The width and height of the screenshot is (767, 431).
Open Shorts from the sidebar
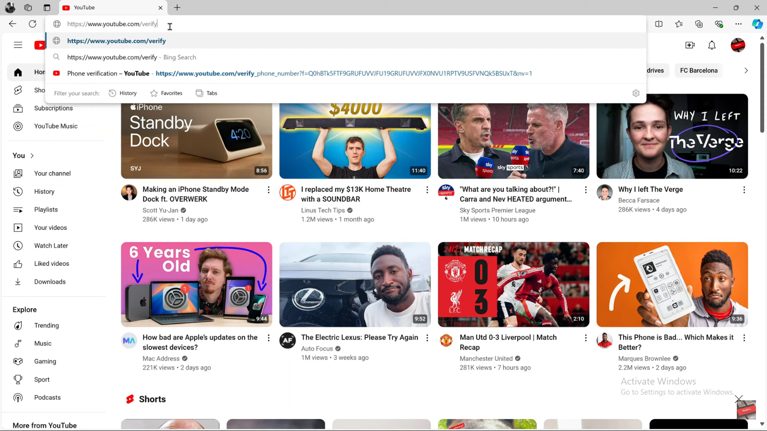tap(29, 90)
